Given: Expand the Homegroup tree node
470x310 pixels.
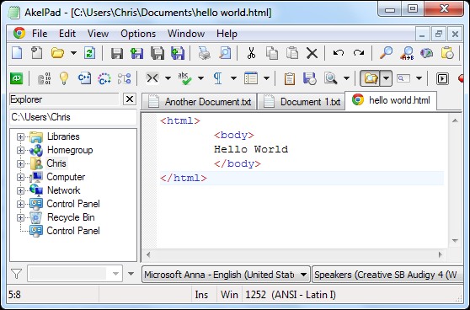Looking at the screenshot, I should 20,150.
